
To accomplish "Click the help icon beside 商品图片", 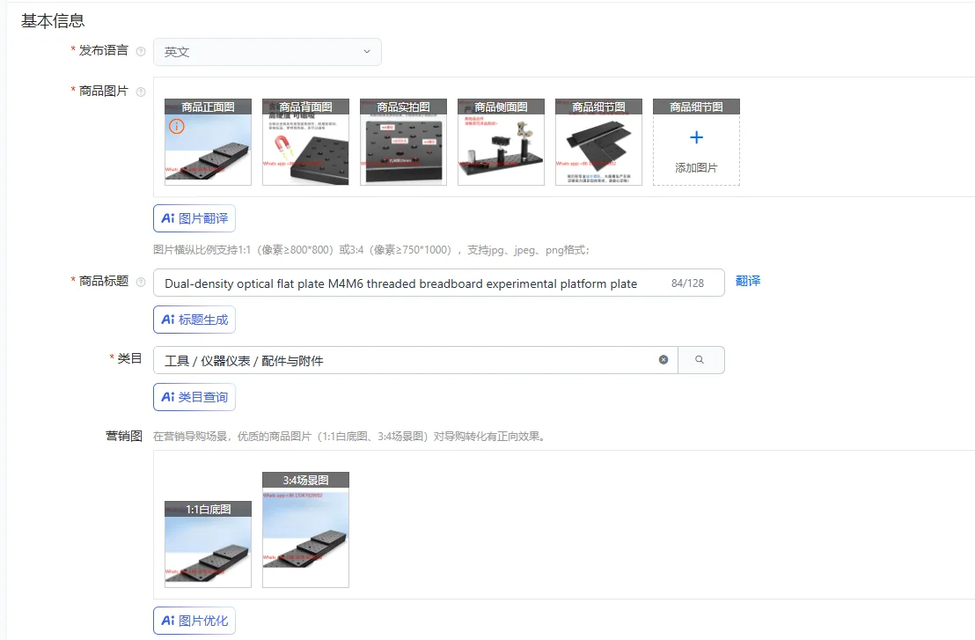I will tap(141, 92).
